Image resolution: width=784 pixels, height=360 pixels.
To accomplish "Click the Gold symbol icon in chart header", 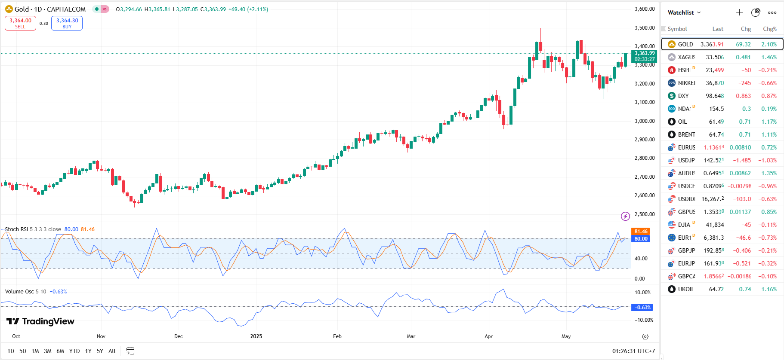I will 9,9.
